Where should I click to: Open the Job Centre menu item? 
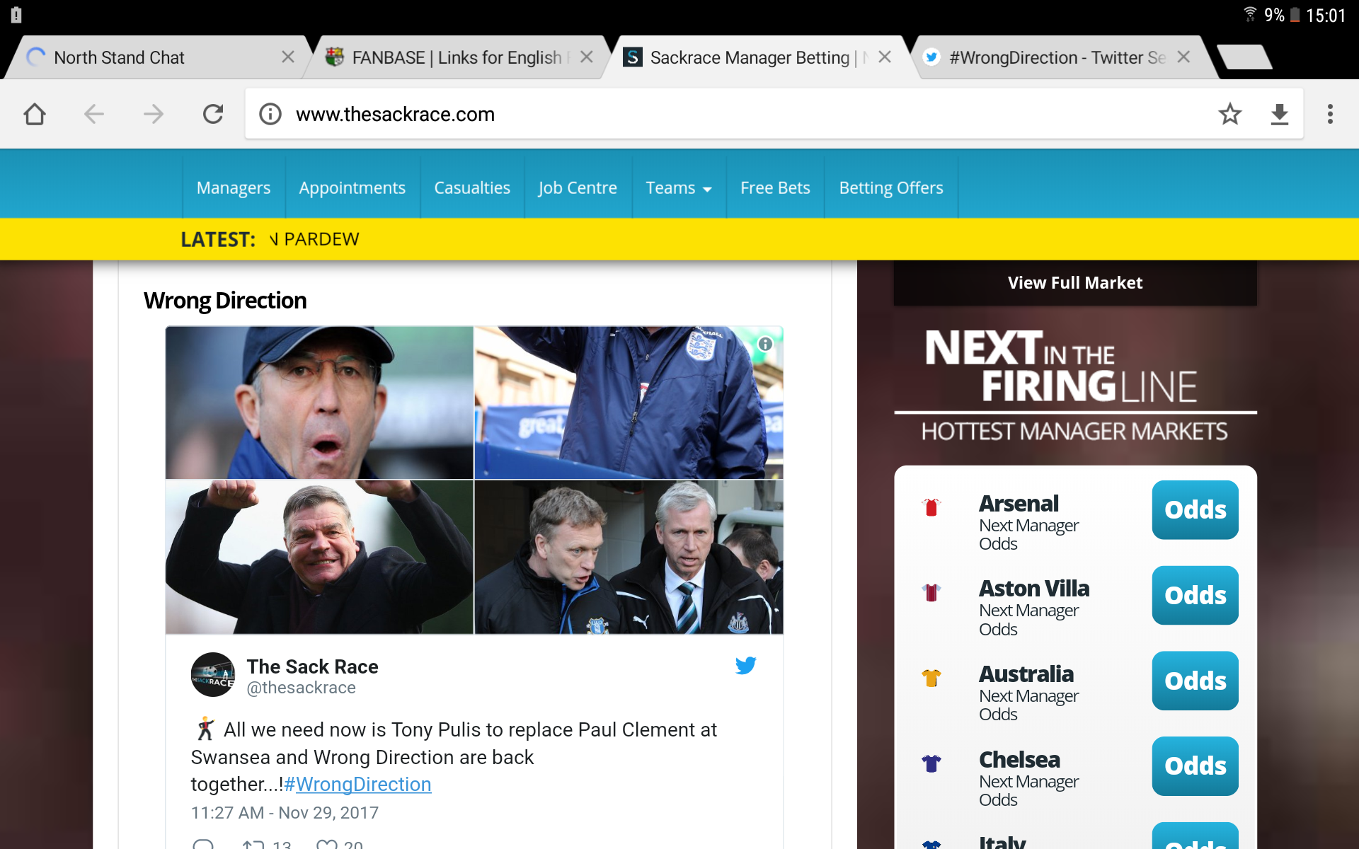578,187
